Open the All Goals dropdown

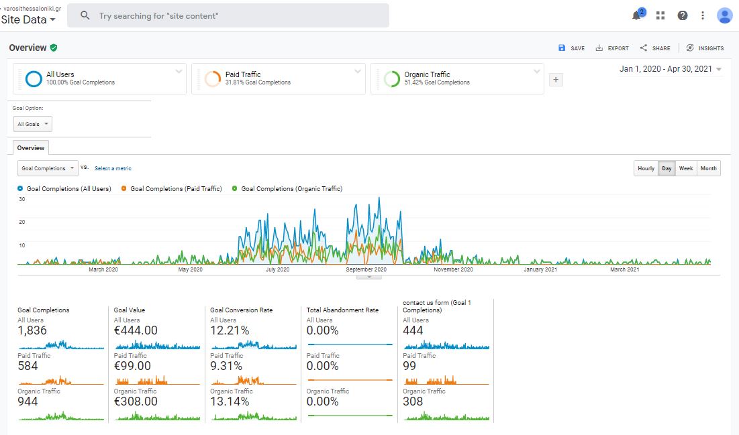click(33, 124)
